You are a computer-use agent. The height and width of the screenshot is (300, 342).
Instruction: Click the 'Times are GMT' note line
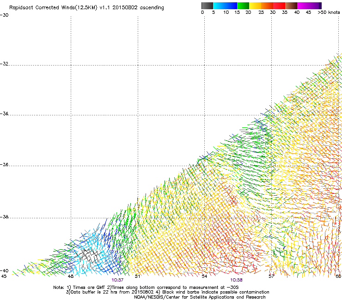(x=146, y=288)
